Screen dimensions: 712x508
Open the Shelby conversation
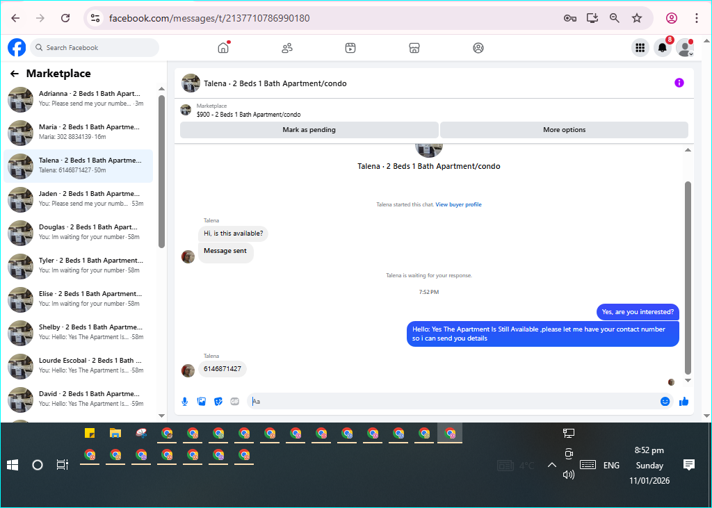pos(78,332)
